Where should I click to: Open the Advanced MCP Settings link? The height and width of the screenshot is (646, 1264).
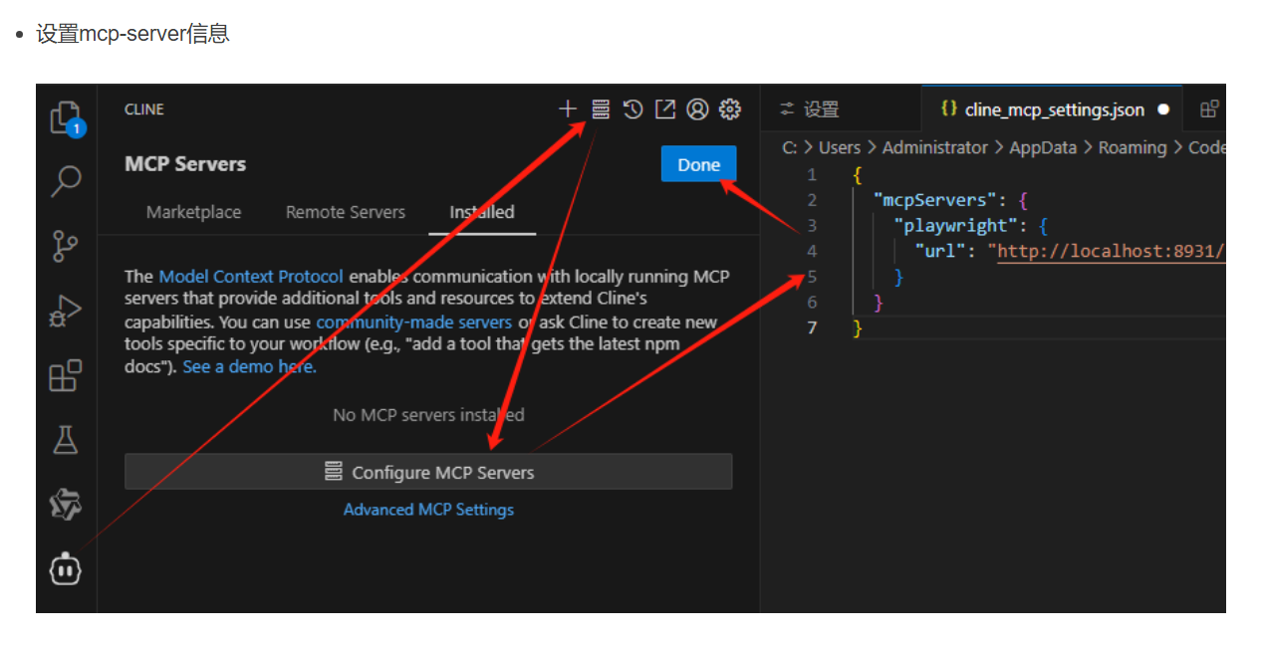[427, 509]
